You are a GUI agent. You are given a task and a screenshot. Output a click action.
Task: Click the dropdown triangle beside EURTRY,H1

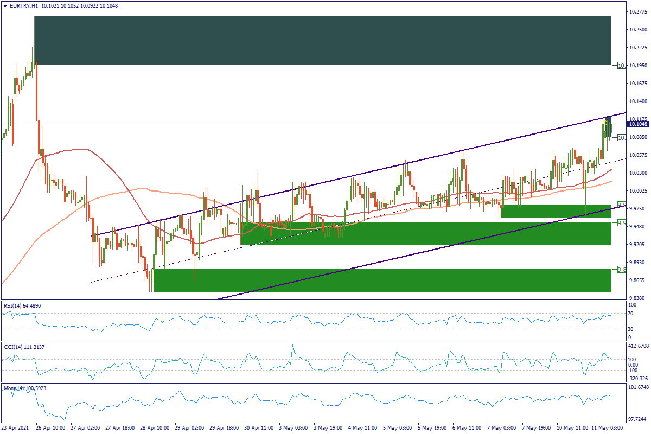(4, 5)
